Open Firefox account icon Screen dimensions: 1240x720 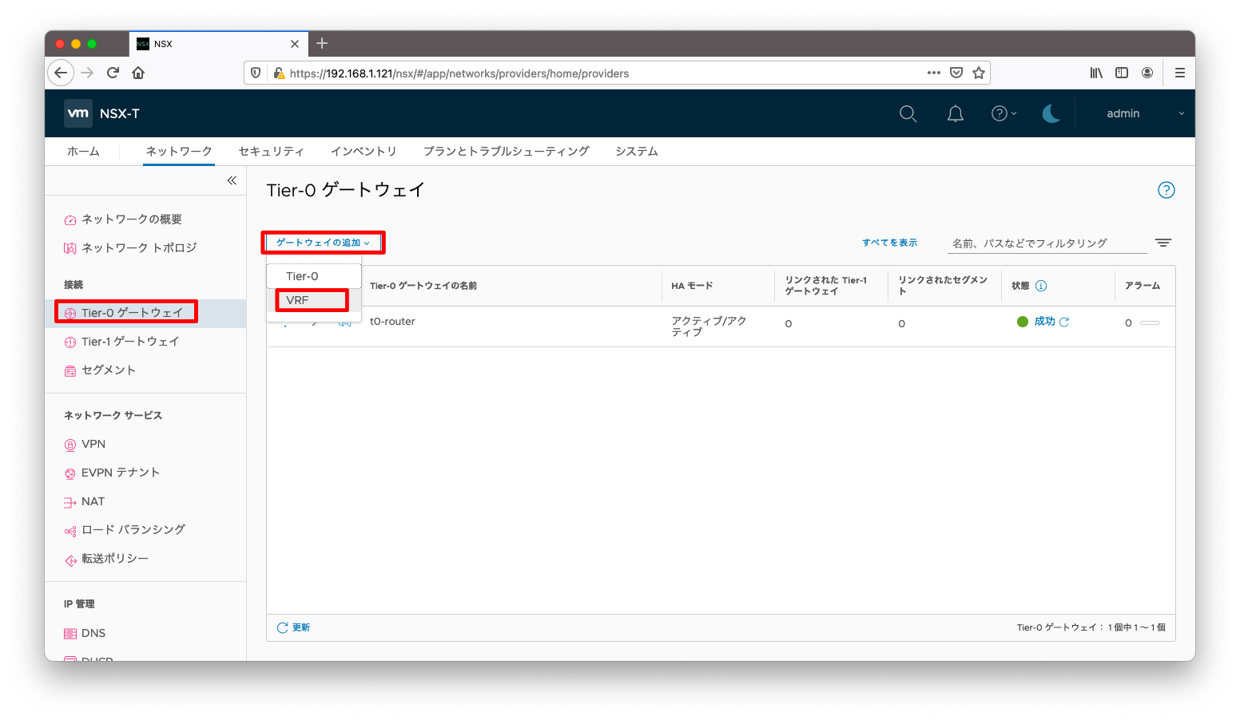point(1147,73)
